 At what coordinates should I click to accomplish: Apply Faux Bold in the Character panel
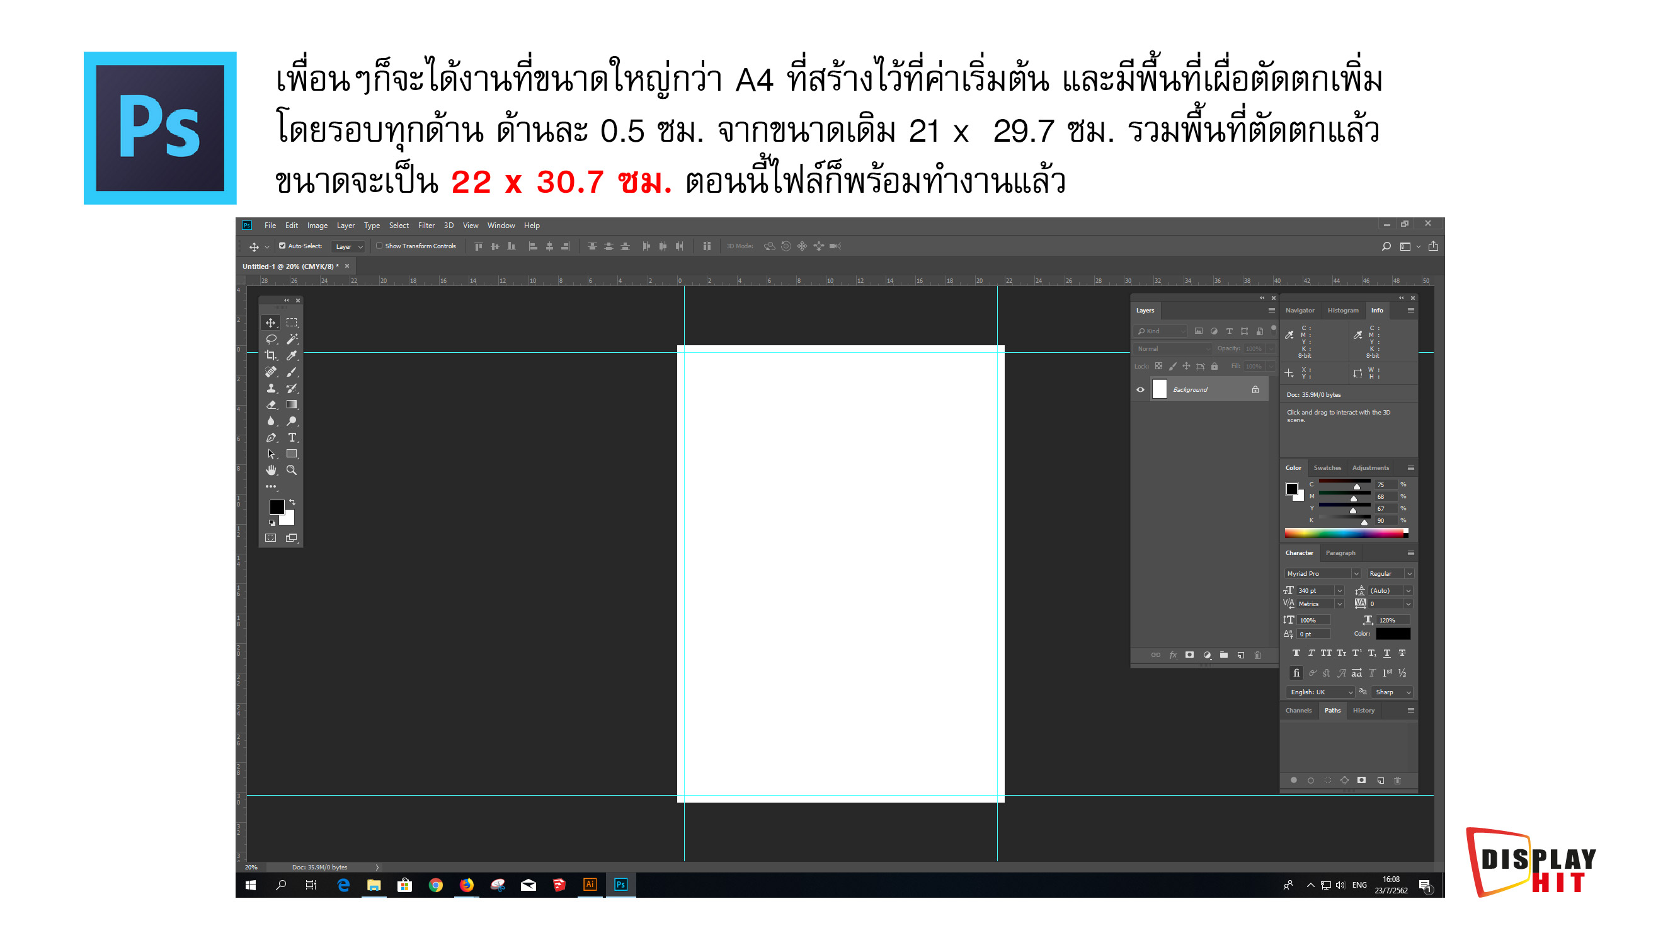1296,653
